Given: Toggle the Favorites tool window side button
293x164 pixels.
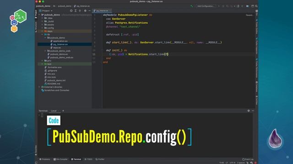Looking at the screenshot, I should pyautogui.click(x=36, y=150).
